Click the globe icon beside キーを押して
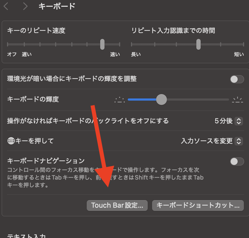The image size is (249, 238). pos(11,141)
